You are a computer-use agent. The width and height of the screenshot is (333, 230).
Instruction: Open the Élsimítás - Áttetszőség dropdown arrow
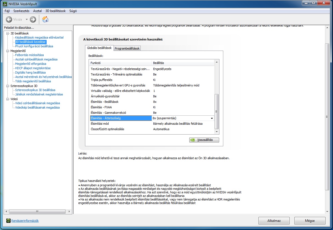[212, 118]
